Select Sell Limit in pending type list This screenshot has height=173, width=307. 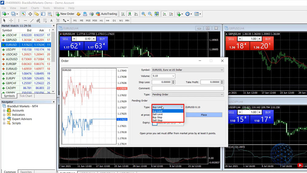pyautogui.click(x=157, y=114)
